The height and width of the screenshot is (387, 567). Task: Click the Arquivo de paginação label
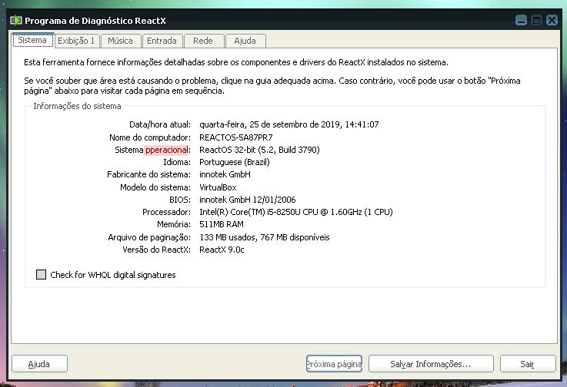[x=149, y=237]
